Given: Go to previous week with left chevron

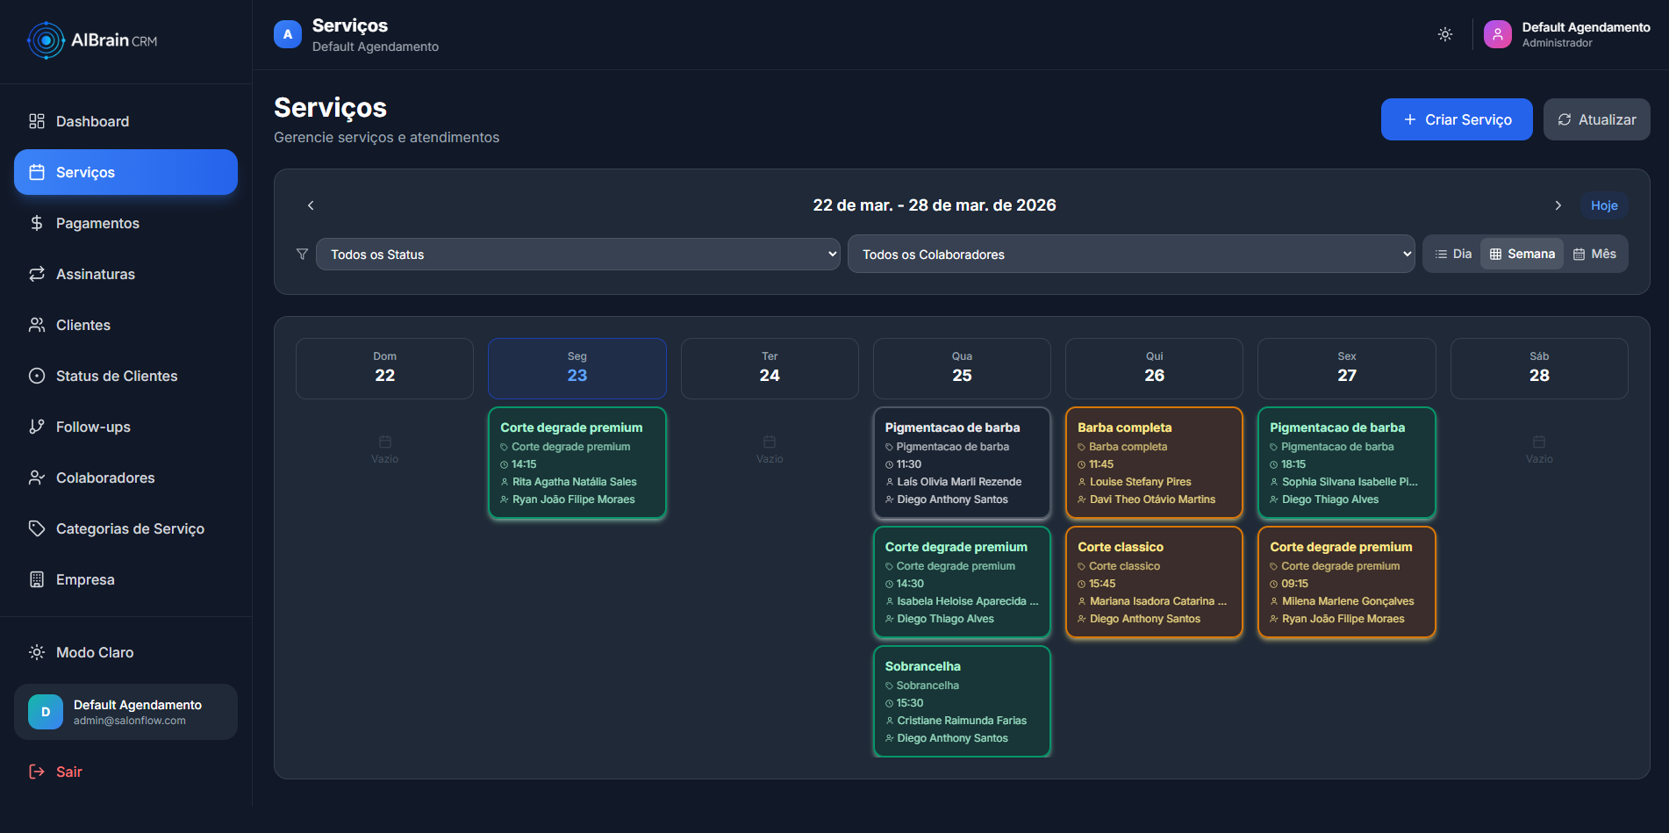Looking at the screenshot, I should (311, 205).
